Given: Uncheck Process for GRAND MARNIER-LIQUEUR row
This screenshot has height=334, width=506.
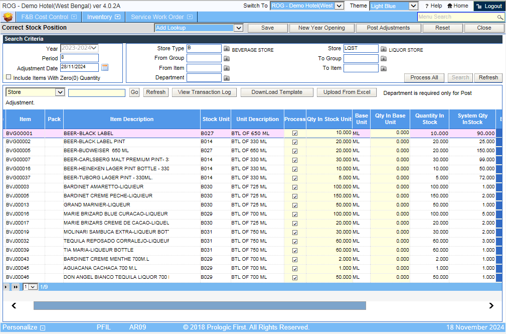Looking at the screenshot, I should pos(295,205).
